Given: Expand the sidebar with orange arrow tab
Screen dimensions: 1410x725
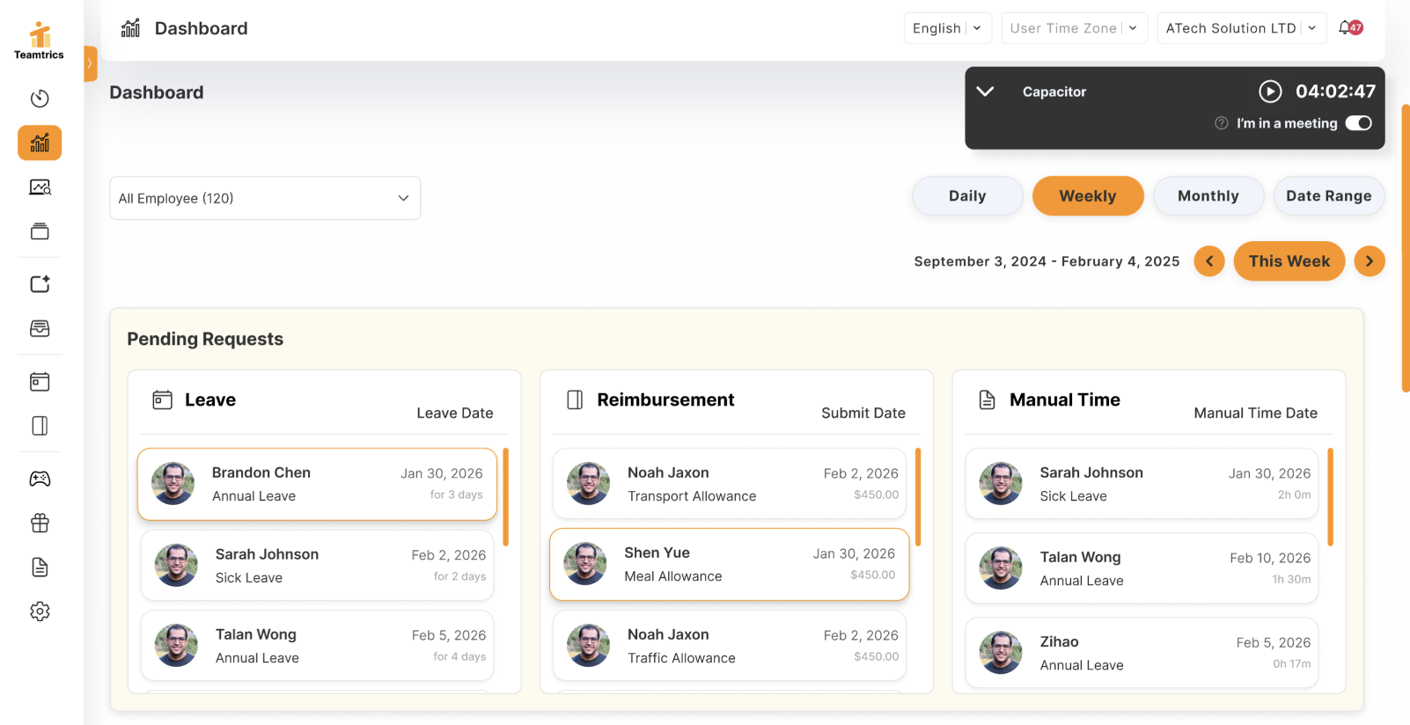Looking at the screenshot, I should [x=90, y=63].
